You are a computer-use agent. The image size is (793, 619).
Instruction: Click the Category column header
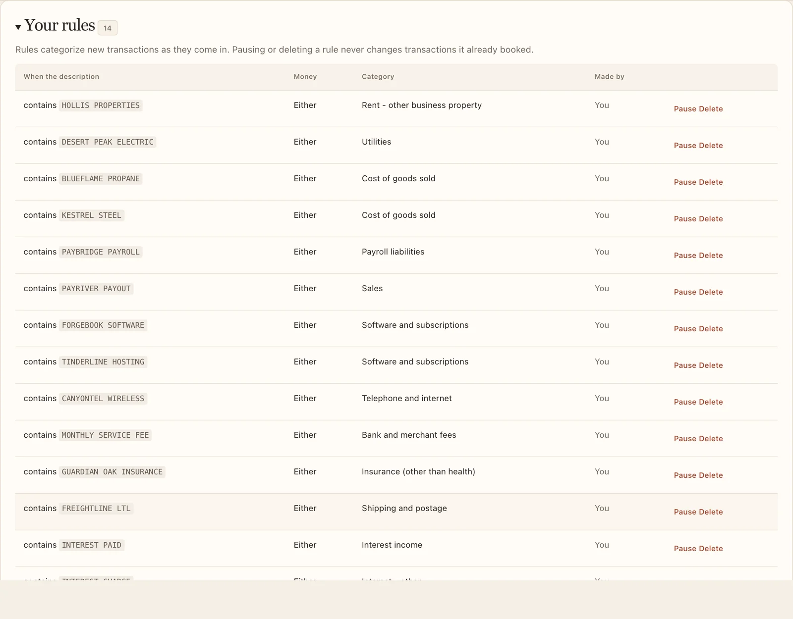378,77
